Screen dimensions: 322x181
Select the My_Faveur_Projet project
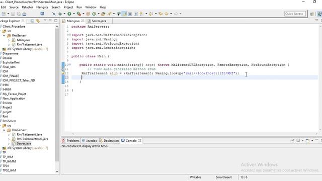pyautogui.click(x=14, y=94)
